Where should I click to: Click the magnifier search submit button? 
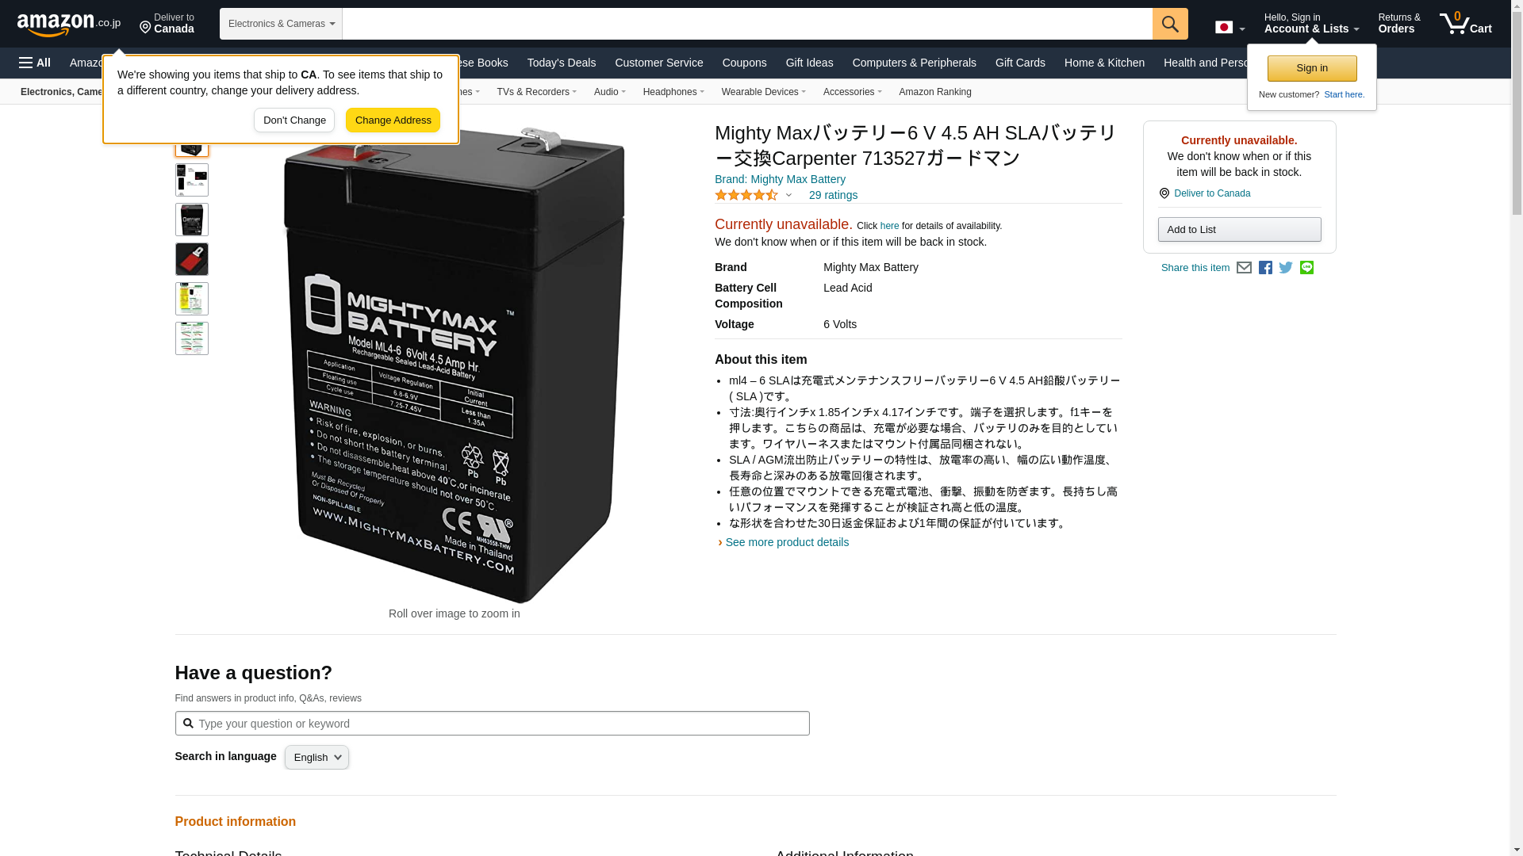click(1170, 24)
